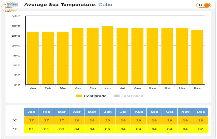Viewport: 217px width, 139px height.
Task: Click the Cebu location link
Action: tap(105, 5)
